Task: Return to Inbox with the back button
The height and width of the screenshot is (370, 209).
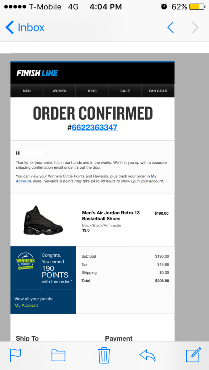Action: 25,27
